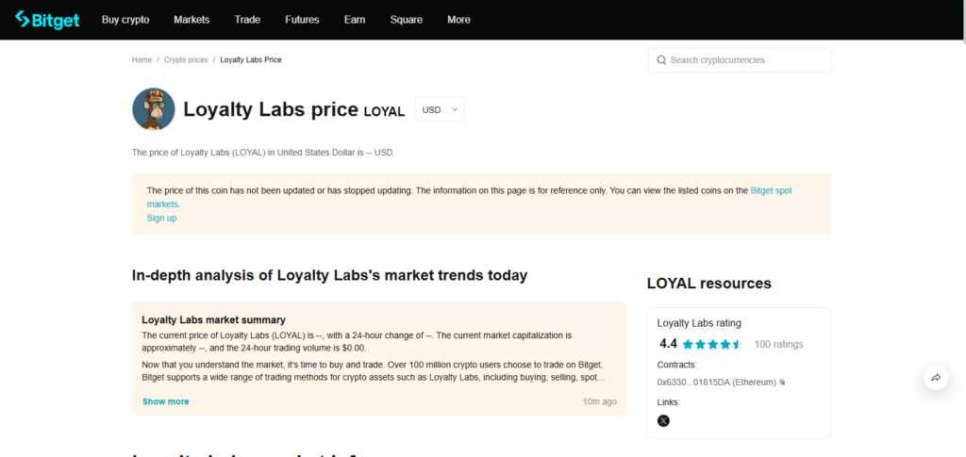Expand summary with Show more
Viewport: 966px width, 457px height.
click(166, 401)
